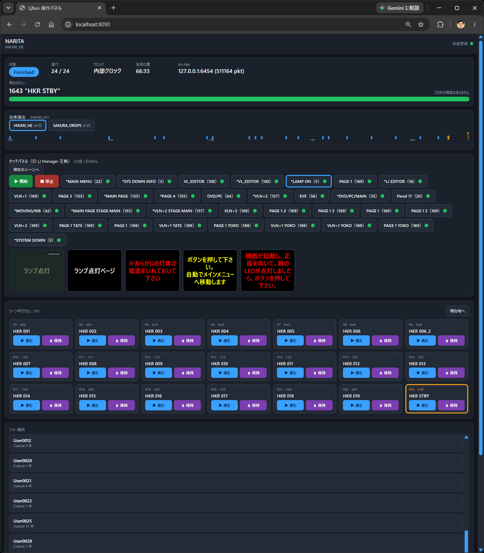Open new browser tab with plus
Viewport: 484px width, 553px height.
(113, 8)
